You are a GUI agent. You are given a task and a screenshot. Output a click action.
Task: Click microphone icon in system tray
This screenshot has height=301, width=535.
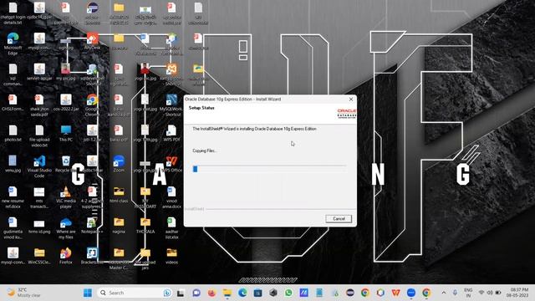[455, 293]
